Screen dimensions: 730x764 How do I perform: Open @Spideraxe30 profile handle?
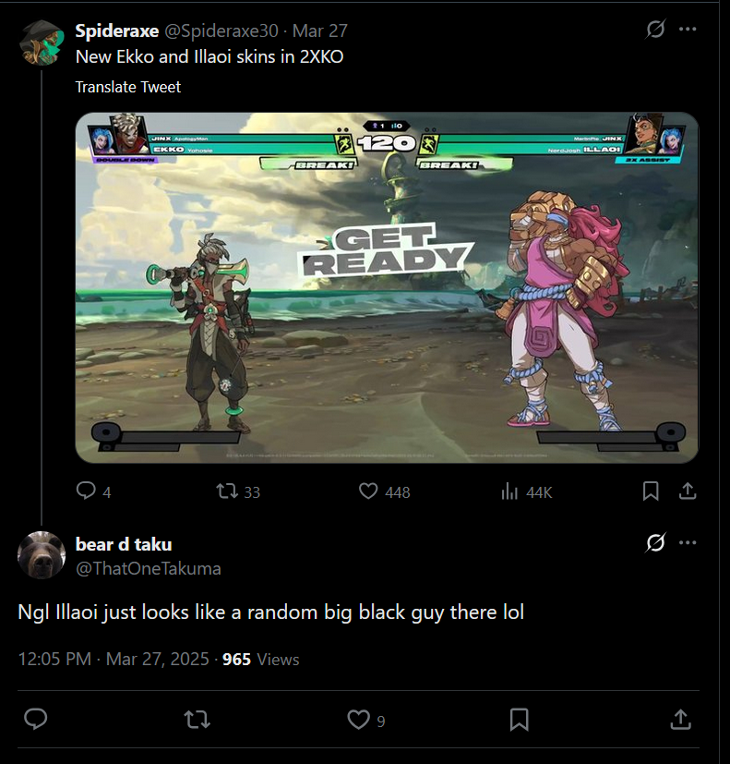(x=221, y=30)
